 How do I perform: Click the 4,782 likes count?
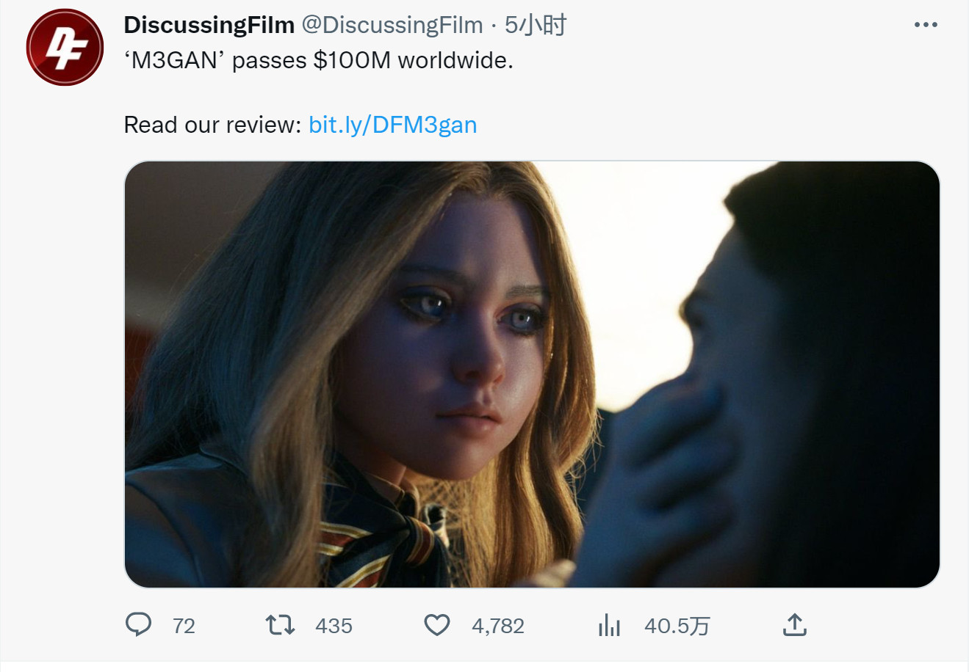498,626
